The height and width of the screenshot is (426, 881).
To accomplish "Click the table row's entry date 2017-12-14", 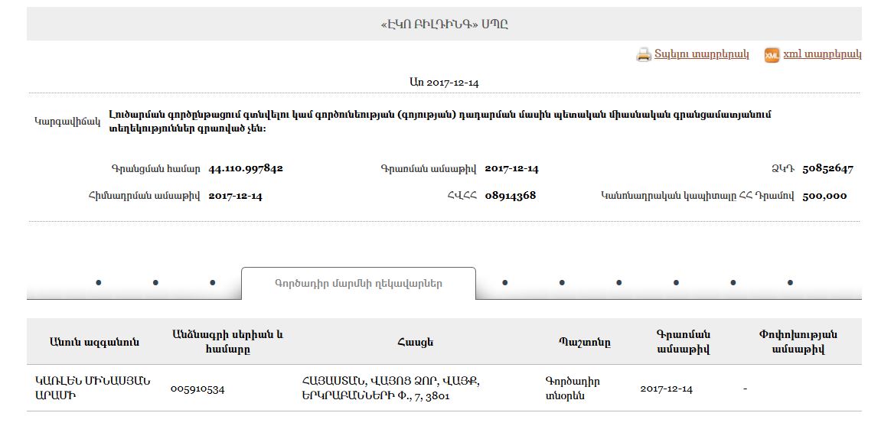I will 667,389.
